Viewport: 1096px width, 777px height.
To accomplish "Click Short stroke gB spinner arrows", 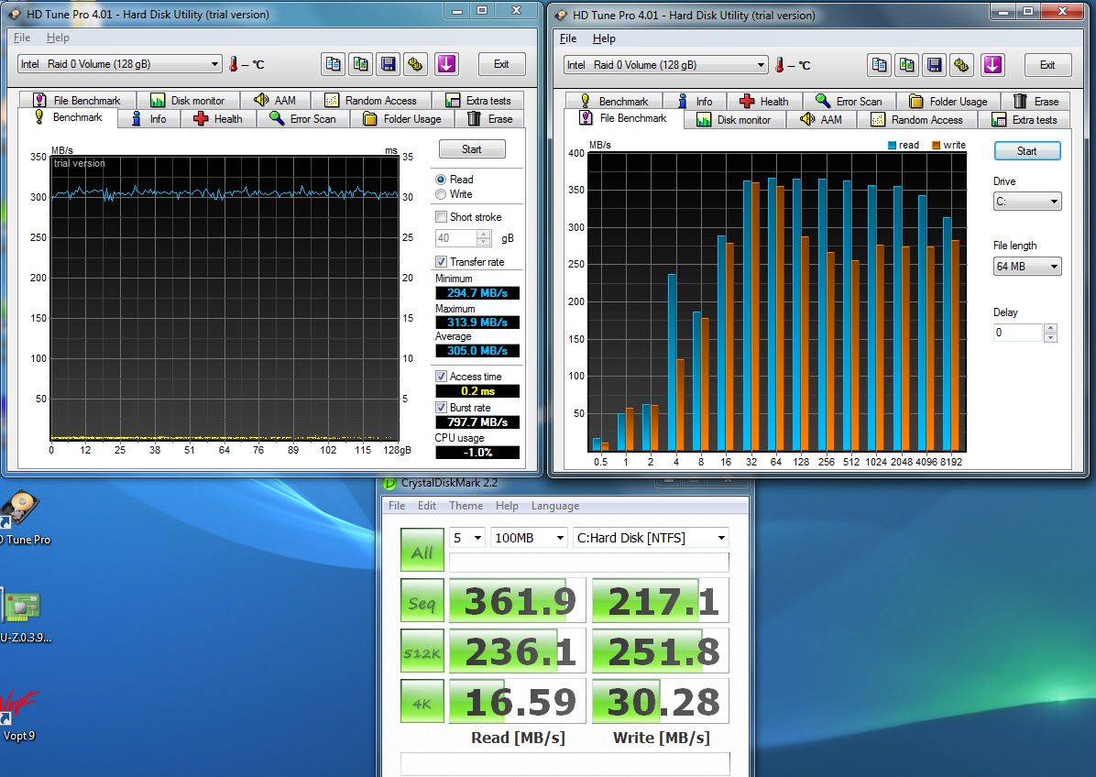I will [x=484, y=238].
